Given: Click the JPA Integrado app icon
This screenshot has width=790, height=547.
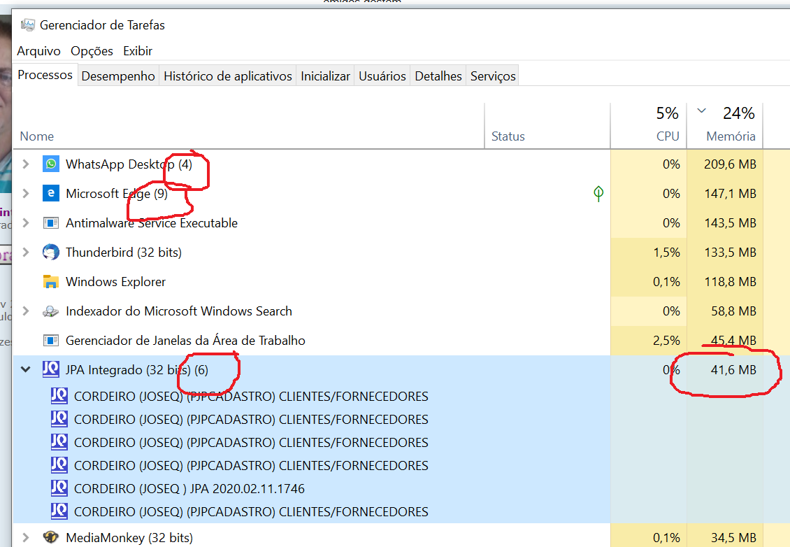Looking at the screenshot, I should 50,369.
